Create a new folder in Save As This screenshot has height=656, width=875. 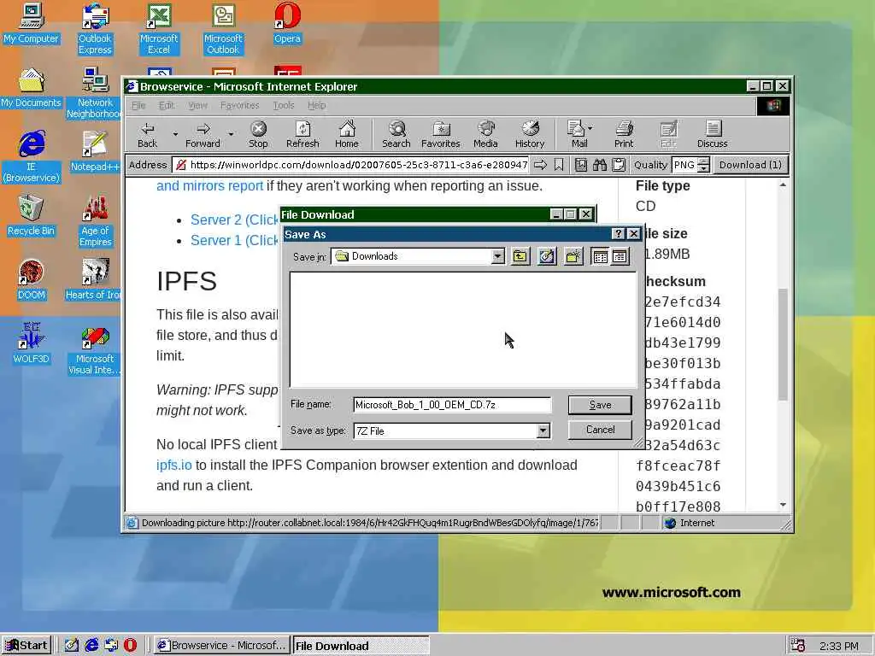pos(573,256)
